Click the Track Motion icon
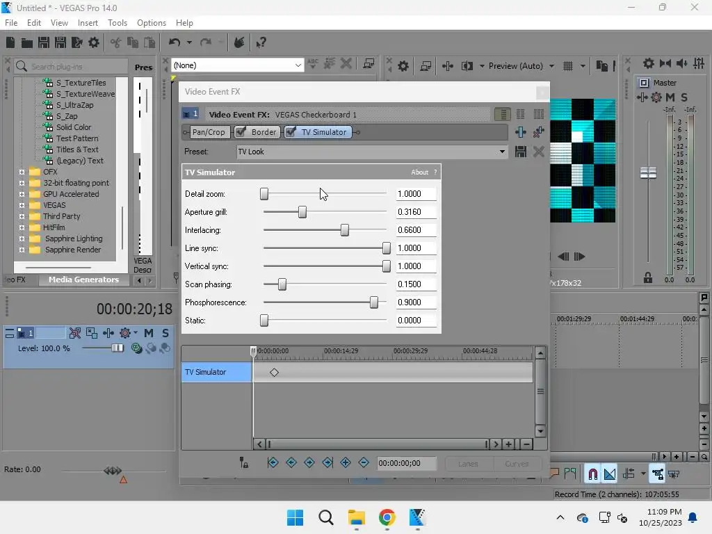 point(92,333)
